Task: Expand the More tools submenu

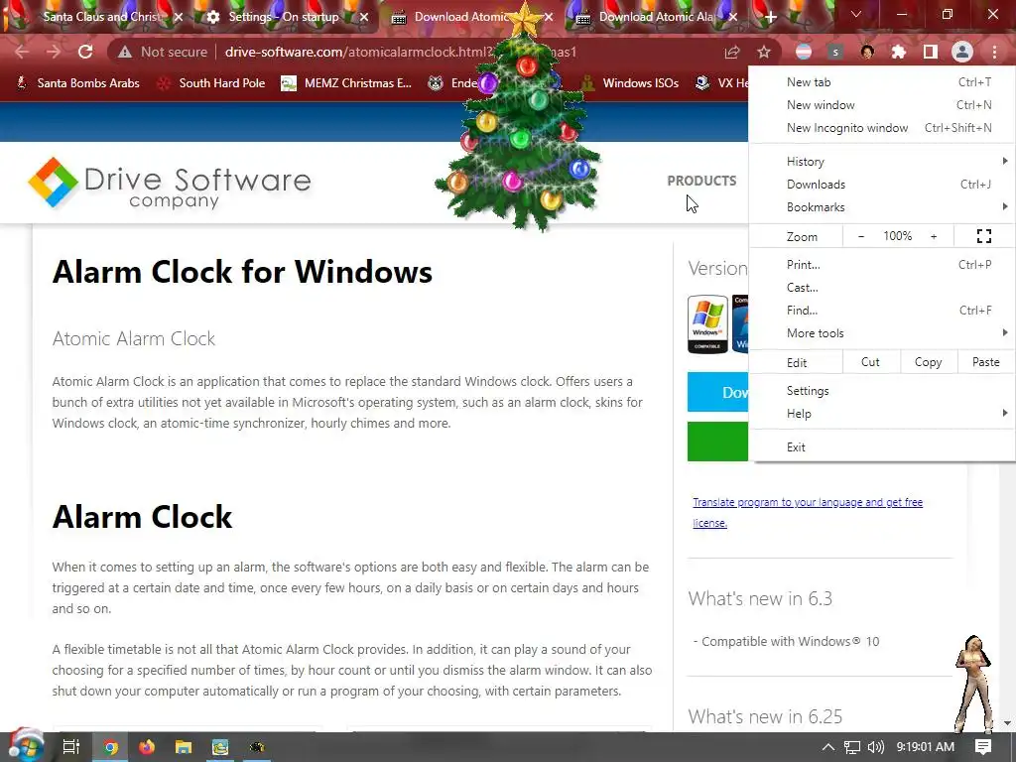Action: [882, 333]
